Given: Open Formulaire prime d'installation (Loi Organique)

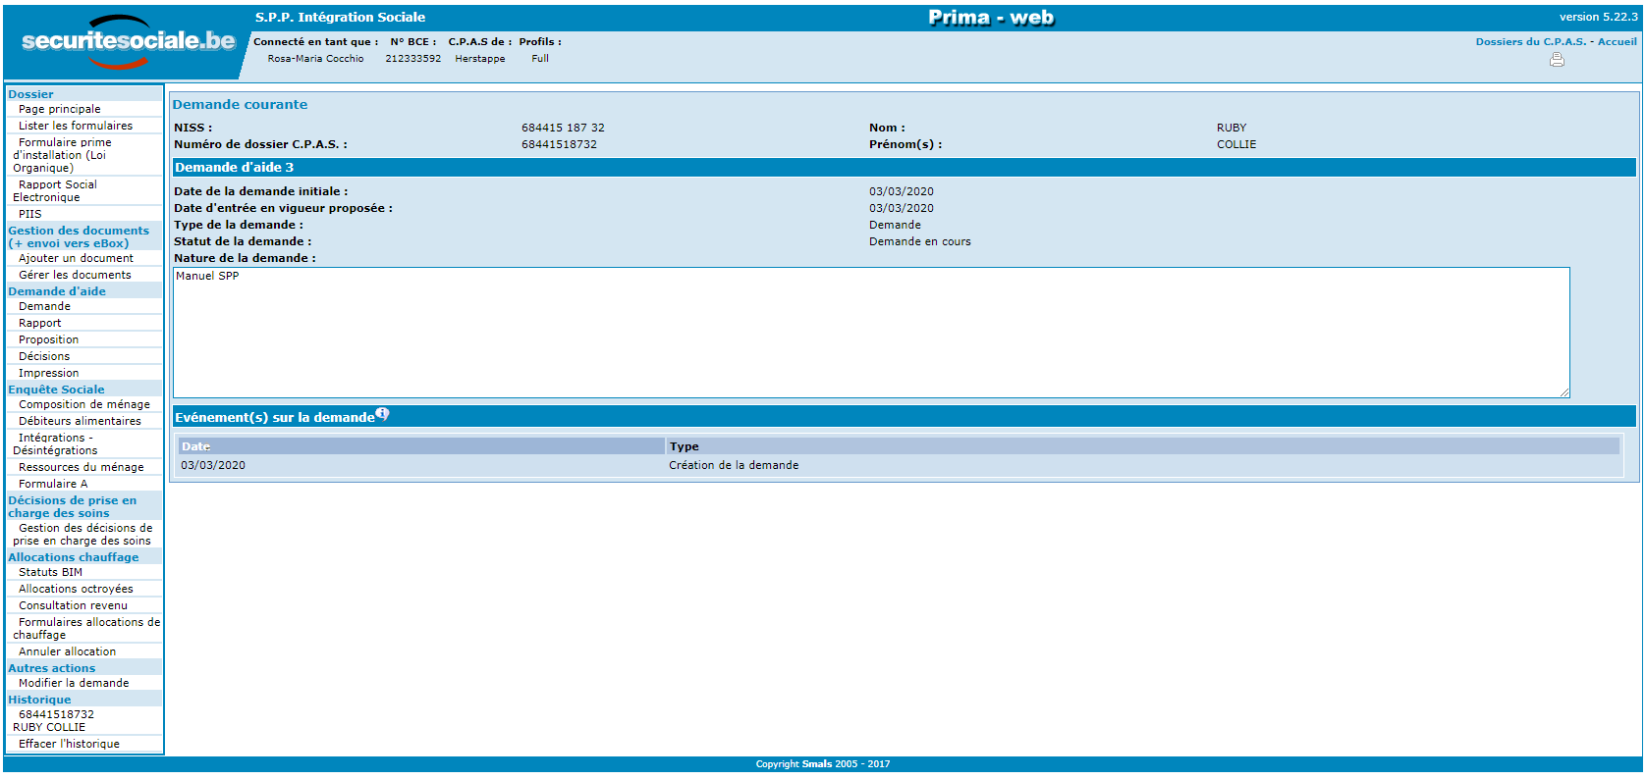Looking at the screenshot, I should coord(63,155).
